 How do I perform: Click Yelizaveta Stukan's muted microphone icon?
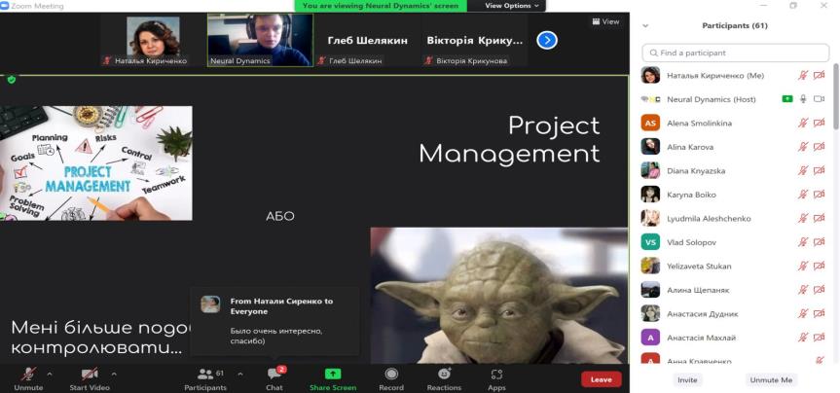click(x=802, y=267)
